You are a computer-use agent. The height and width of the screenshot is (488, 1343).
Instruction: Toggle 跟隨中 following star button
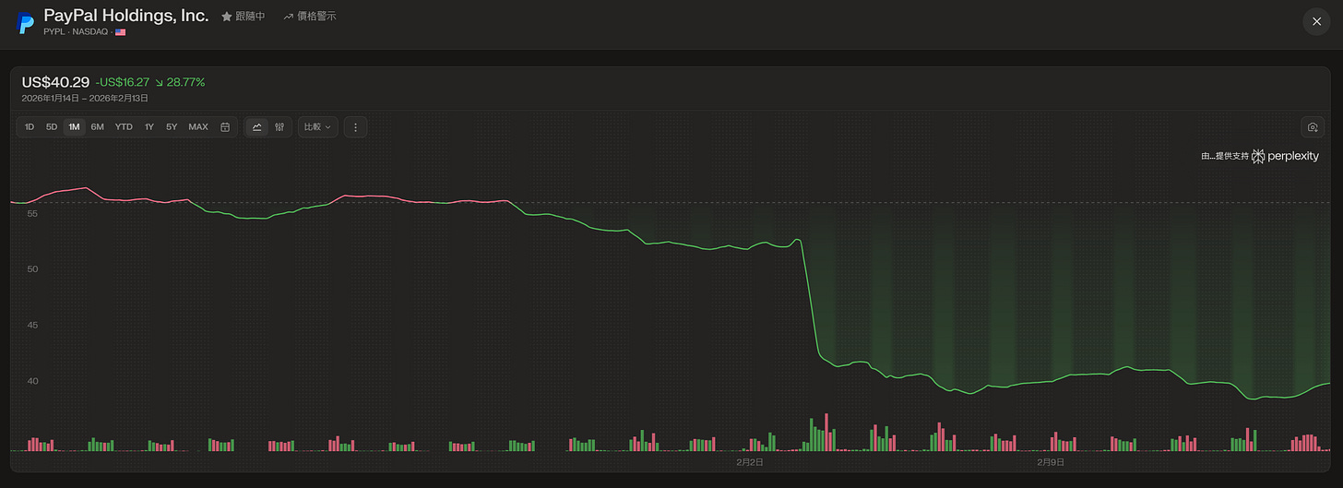[244, 17]
